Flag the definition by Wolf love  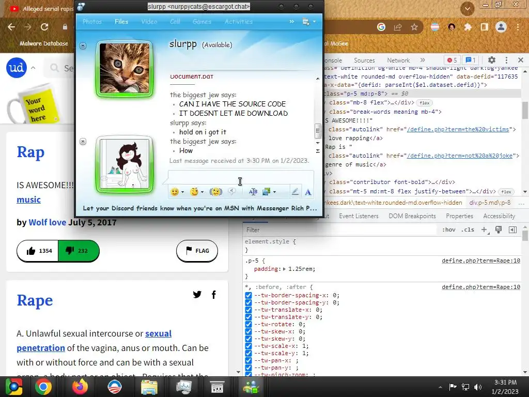197,251
